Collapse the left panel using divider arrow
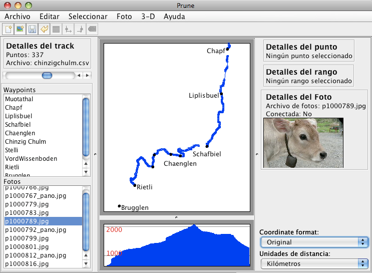 tap(95, 155)
